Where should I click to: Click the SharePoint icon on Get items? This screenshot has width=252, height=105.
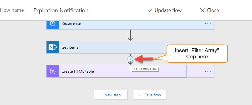tap(53, 47)
